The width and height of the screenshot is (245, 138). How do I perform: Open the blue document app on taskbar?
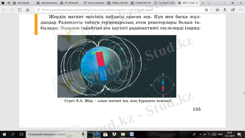(132, 134)
